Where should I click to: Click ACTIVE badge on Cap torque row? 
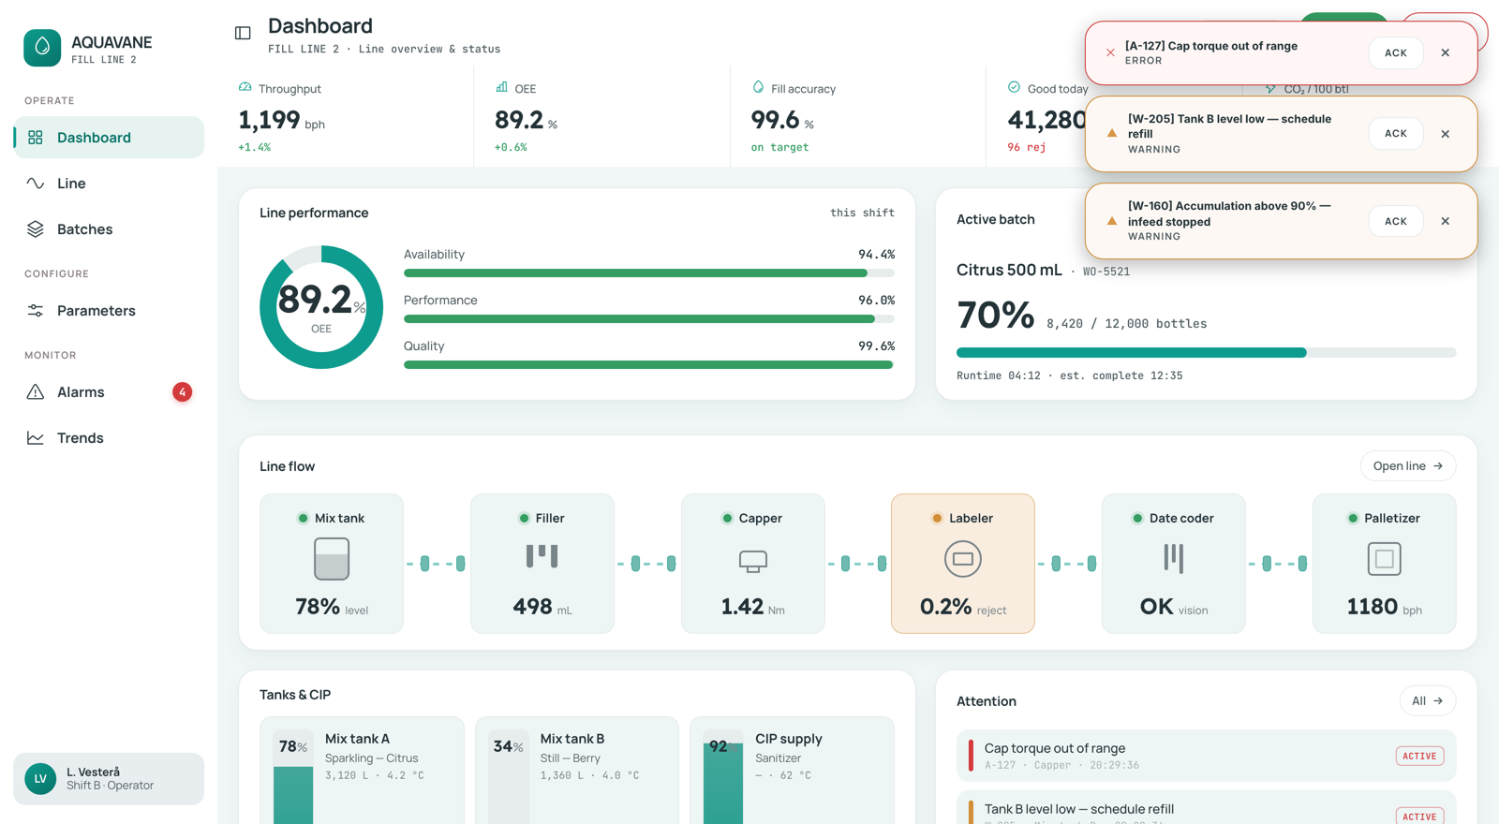click(x=1420, y=757)
